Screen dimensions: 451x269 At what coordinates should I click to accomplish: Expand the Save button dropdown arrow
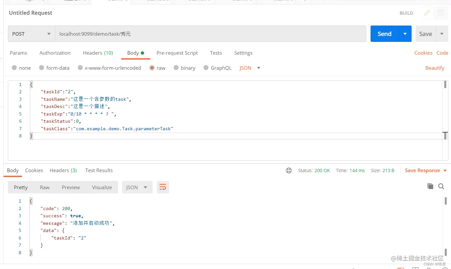pyautogui.click(x=442, y=34)
